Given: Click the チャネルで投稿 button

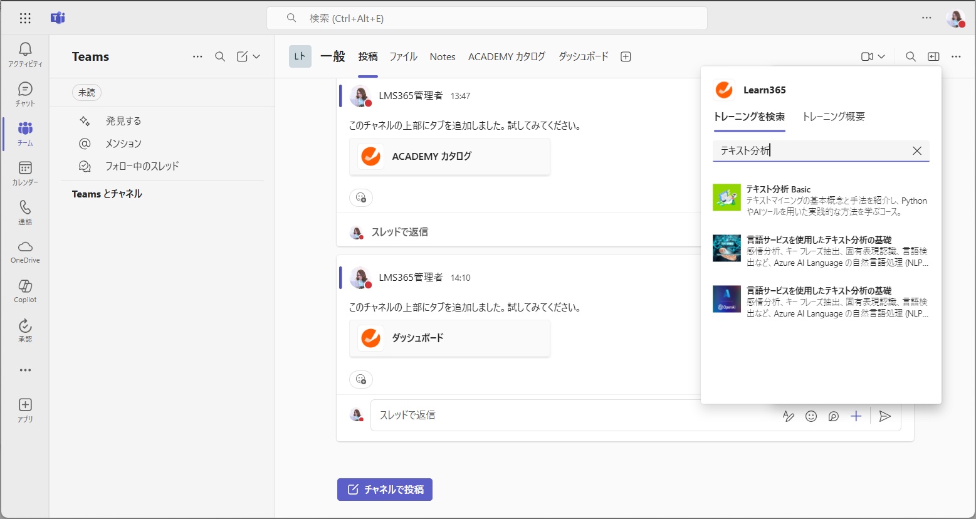Looking at the screenshot, I should (385, 490).
